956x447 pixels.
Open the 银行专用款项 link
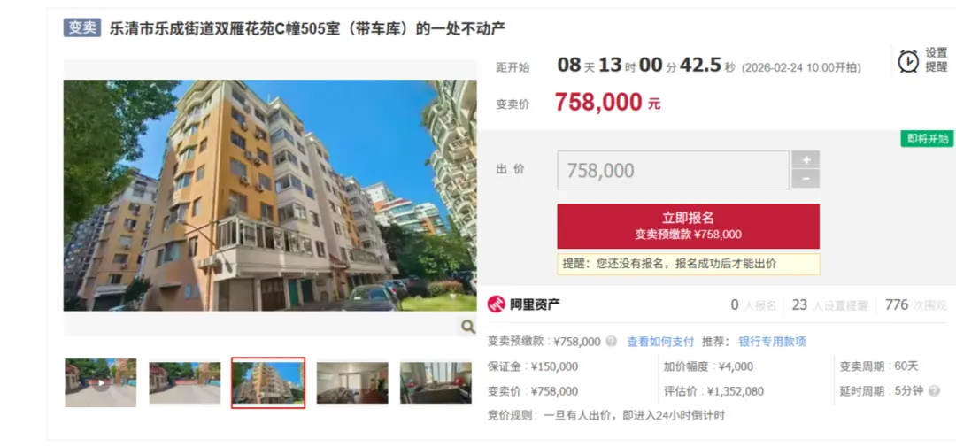[x=772, y=342]
